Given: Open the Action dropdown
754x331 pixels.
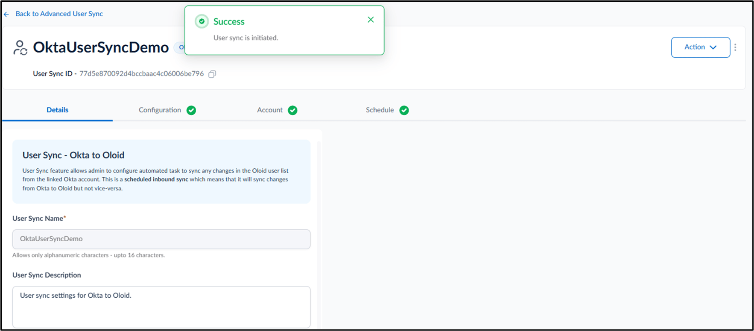Looking at the screenshot, I should pyautogui.click(x=700, y=47).
